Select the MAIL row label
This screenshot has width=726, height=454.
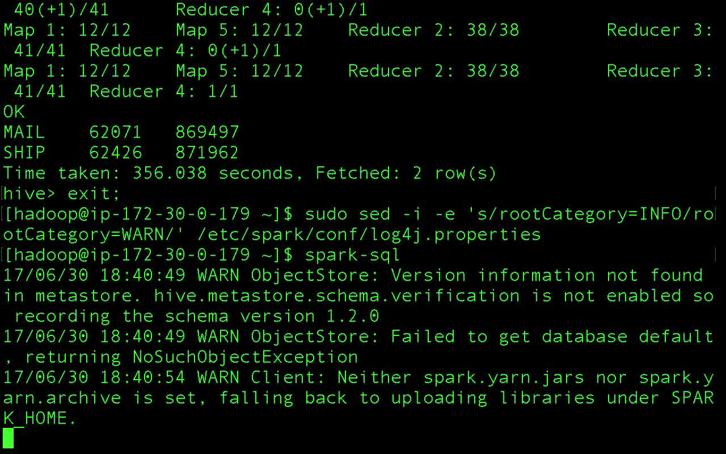point(24,133)
